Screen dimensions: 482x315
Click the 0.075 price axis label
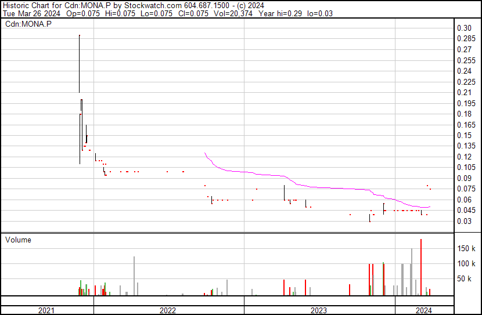pyautogui.click(x=466, y=189)
